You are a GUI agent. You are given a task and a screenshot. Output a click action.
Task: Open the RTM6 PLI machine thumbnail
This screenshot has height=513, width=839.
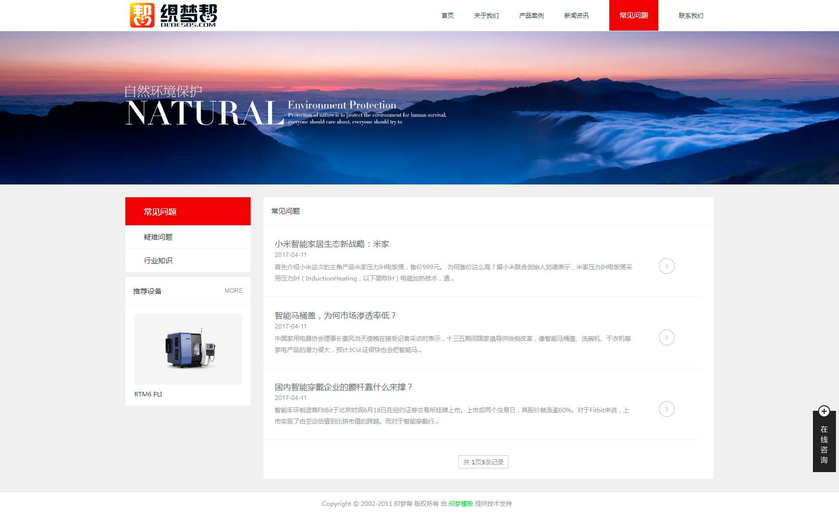coord(188,349)
